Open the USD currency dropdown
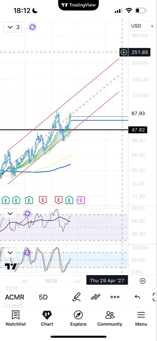Viewport: 157px width, 341px height. pyautogui.click(x=143, y=26)
